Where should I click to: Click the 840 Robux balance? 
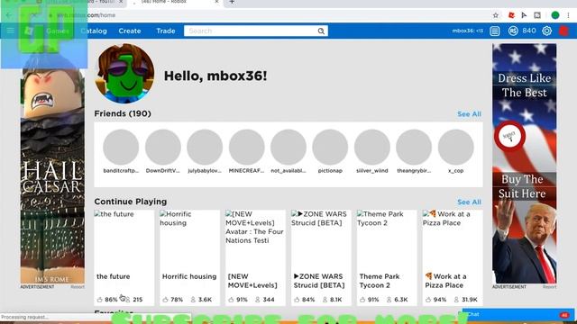tap(529, 31)
